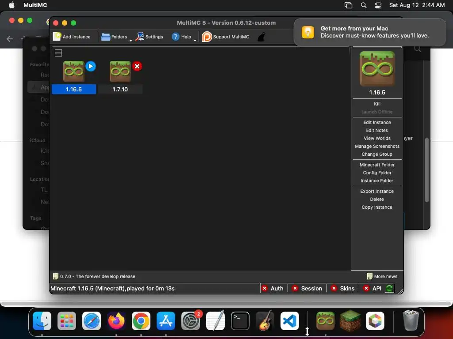
Task: Click More news button
Action: (382, 276)
